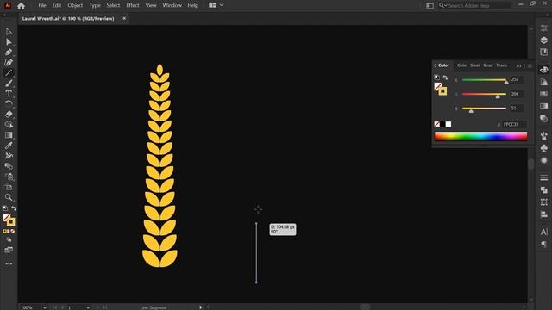The height and width of the screenshot is (310, 552).
Task: Select the Eyedropper tool
Action: [9, 146]
